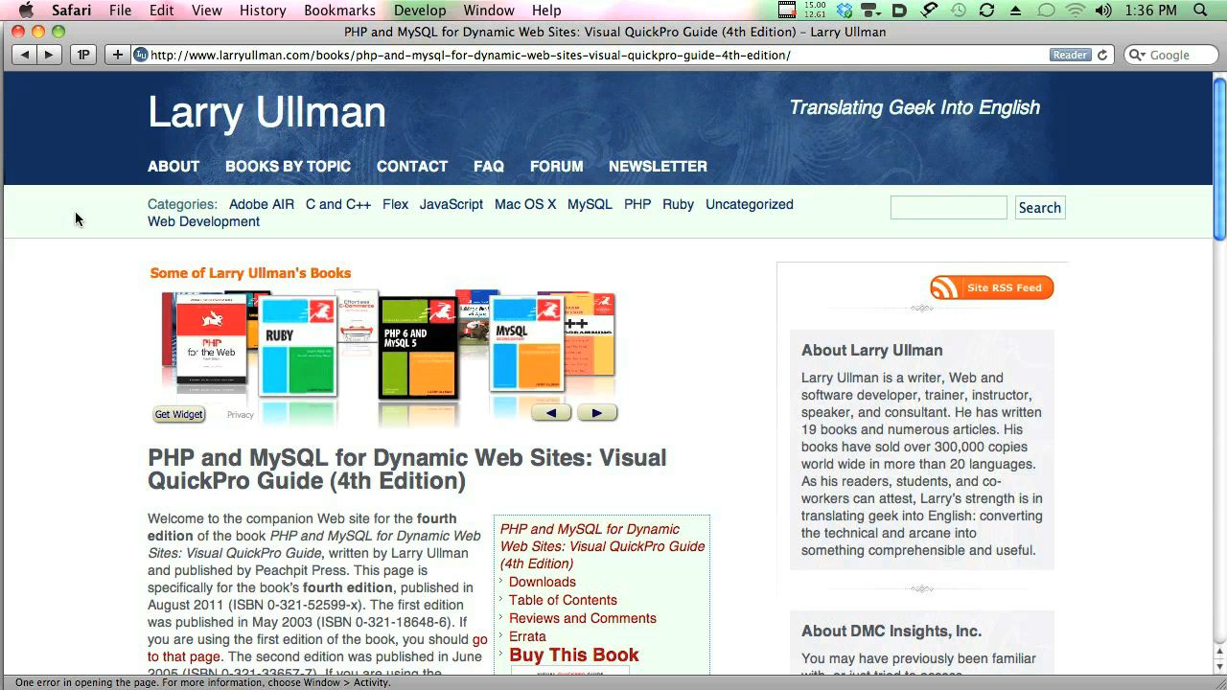Activate the Reader button in address bar
Screen dimensions: 1227x690
tap(1070, 55)
